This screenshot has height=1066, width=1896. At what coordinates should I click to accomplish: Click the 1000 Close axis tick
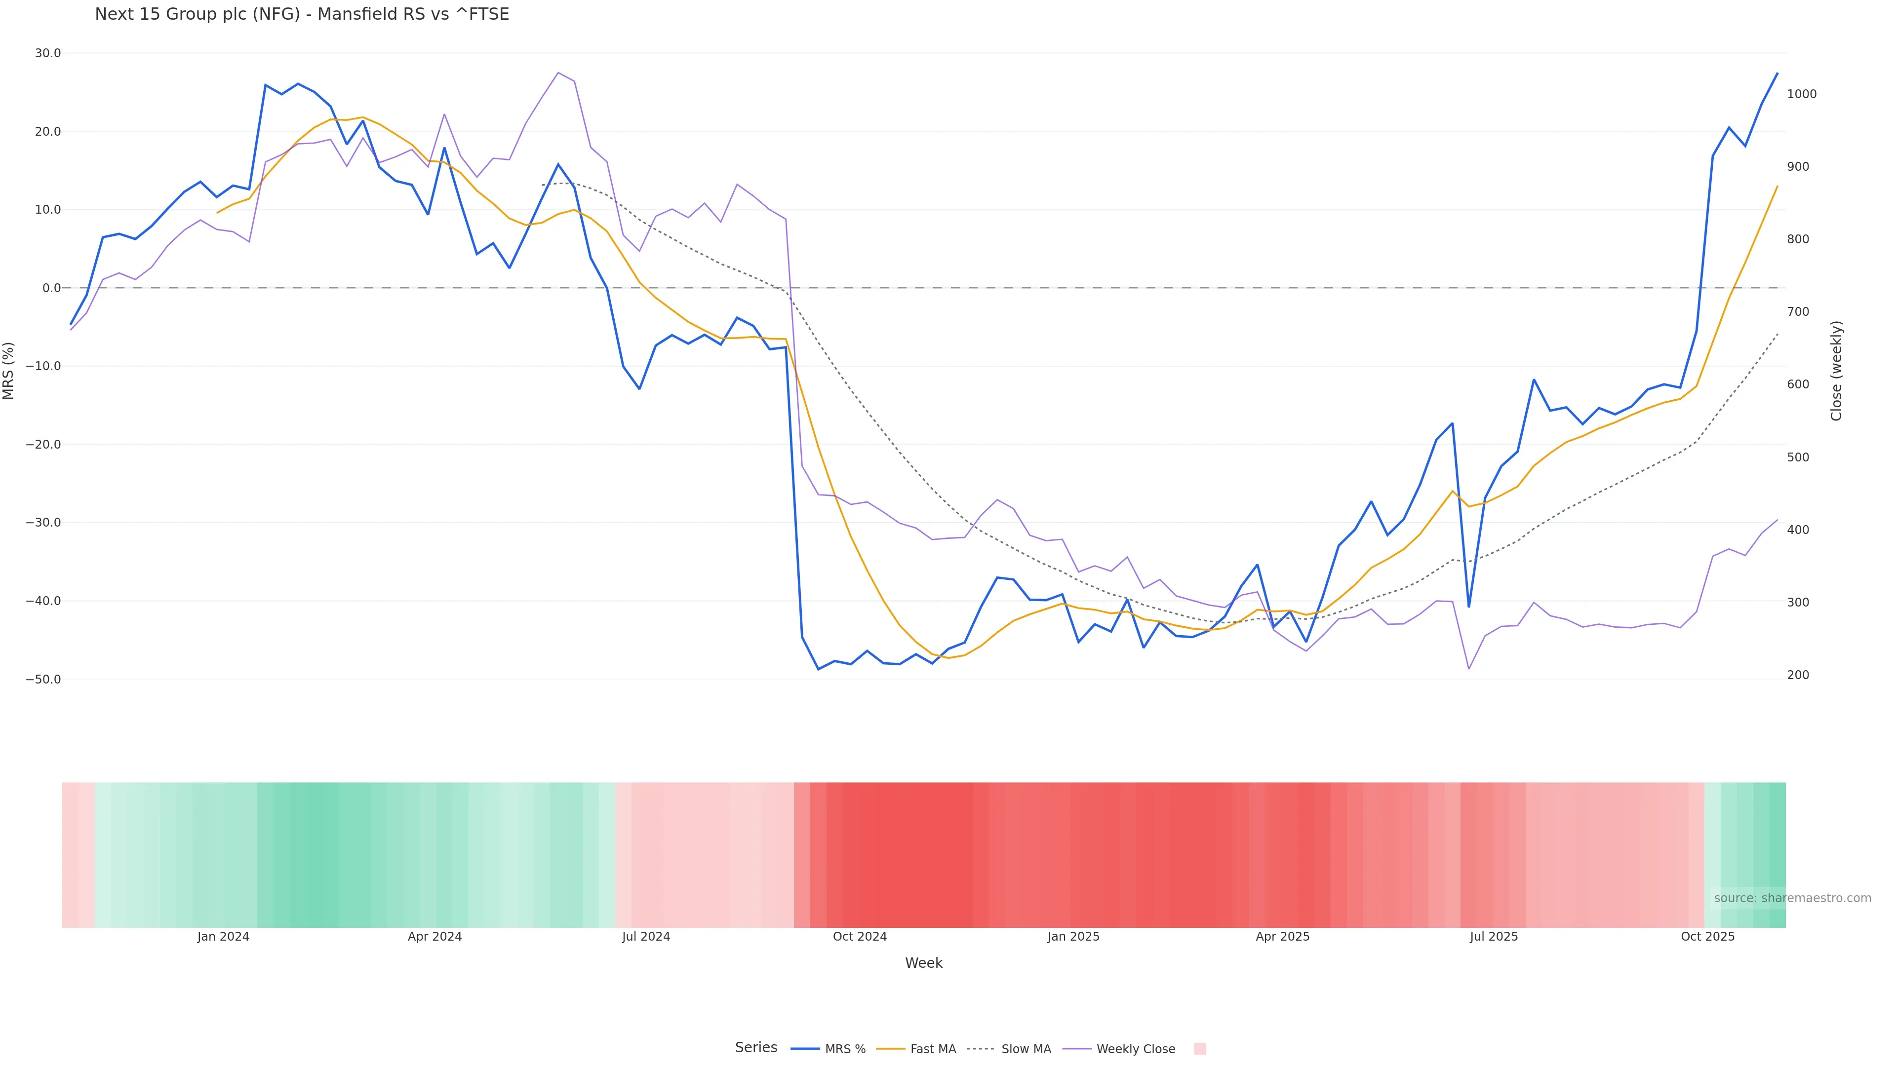point(1802,94)
